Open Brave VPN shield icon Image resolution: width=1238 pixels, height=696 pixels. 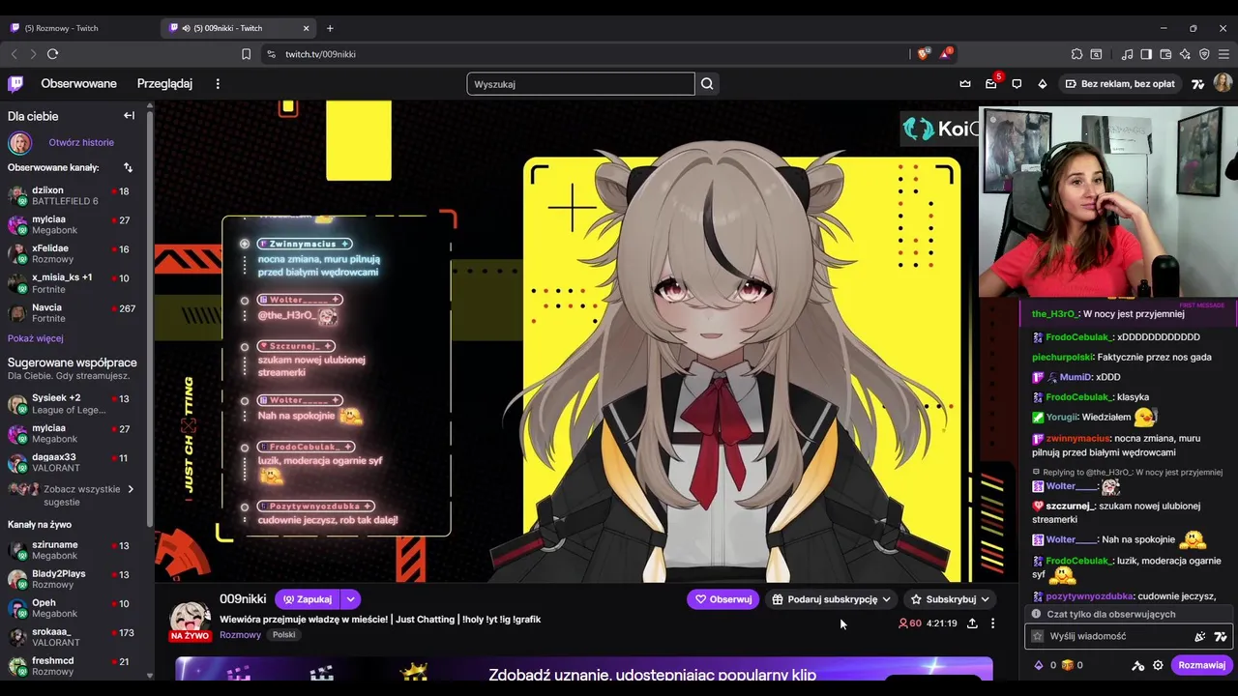tap(1204, 54)
